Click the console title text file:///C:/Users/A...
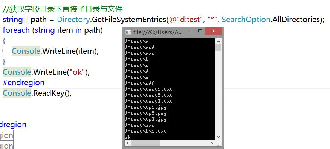 (x=158, y=32)
